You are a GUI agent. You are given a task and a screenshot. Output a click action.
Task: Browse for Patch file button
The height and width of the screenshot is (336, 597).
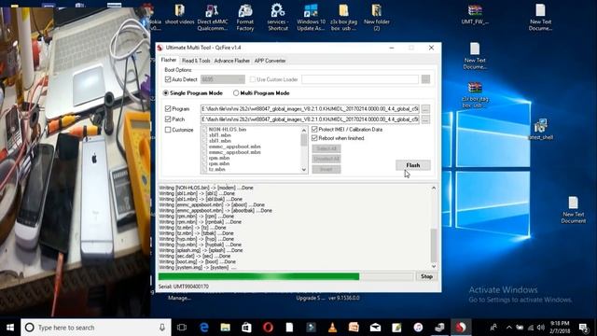point(425,119)
